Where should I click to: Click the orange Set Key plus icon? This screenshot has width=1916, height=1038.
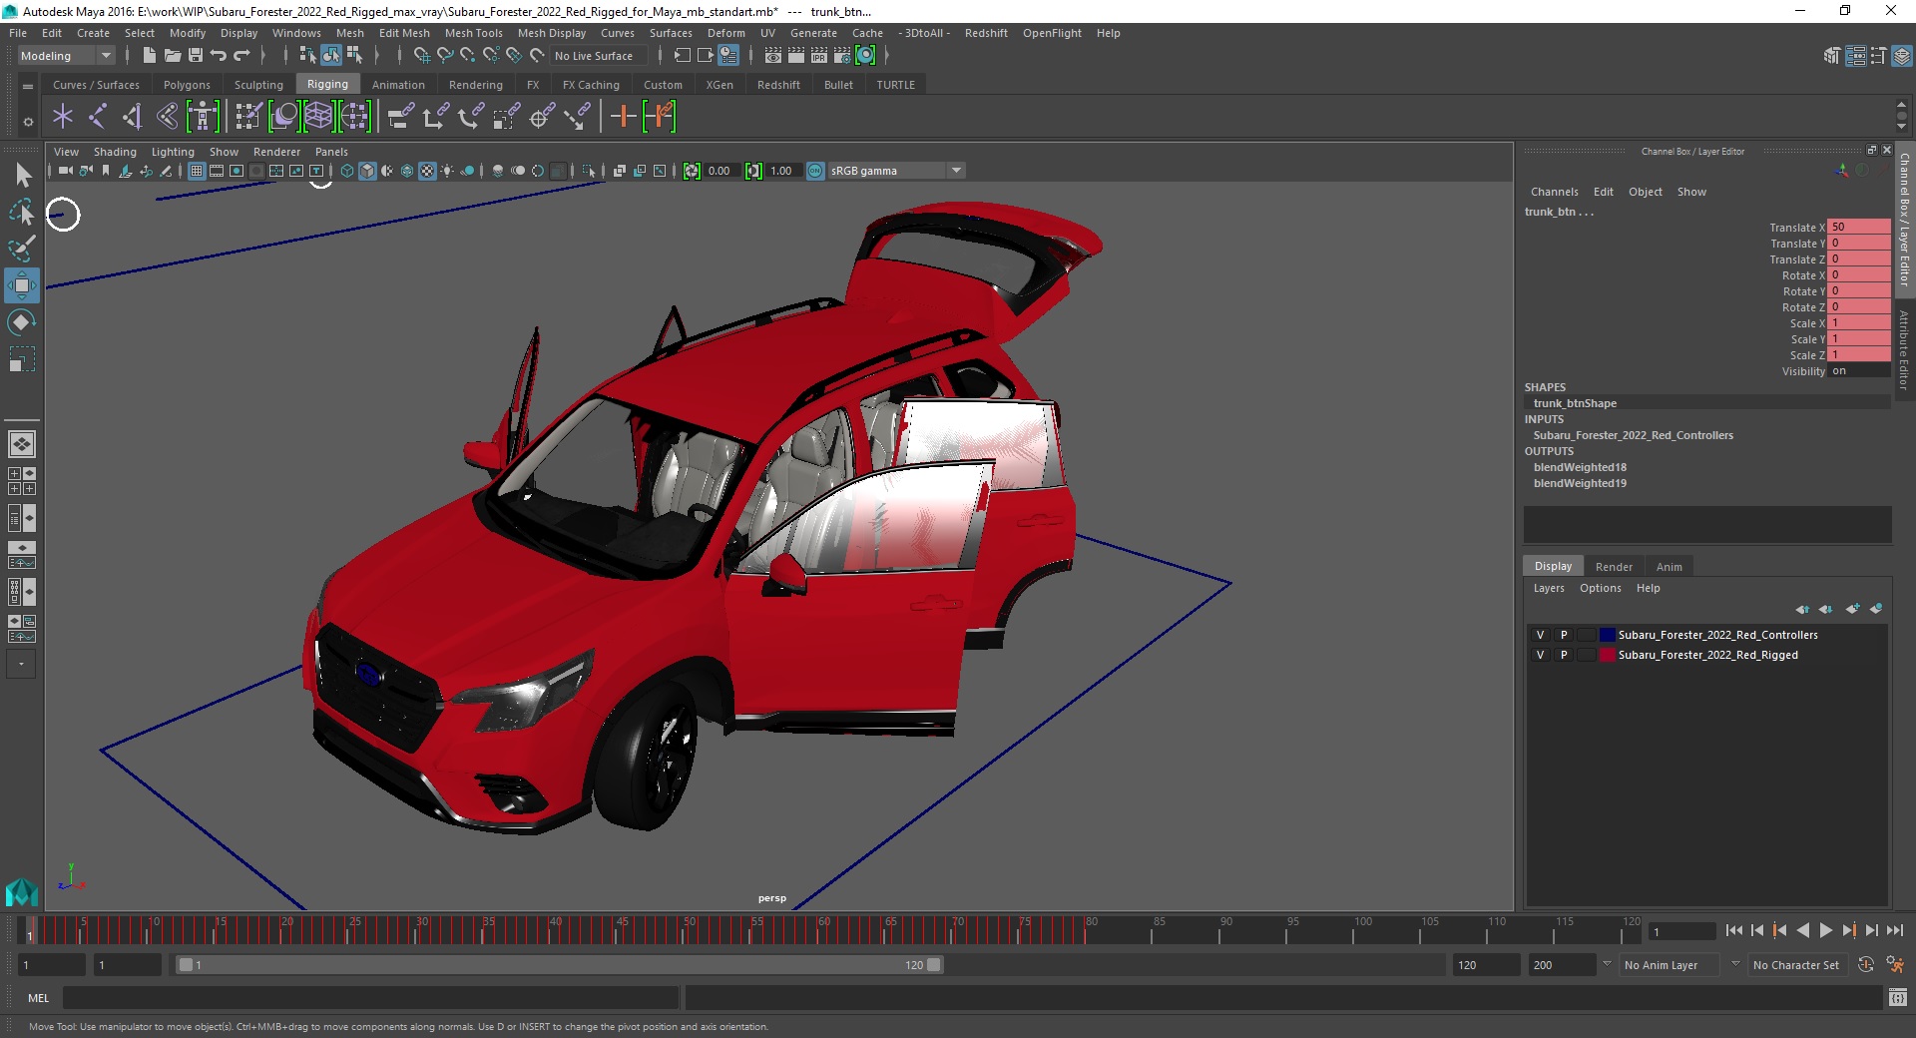pyautogui.click(x=623, y=117)
